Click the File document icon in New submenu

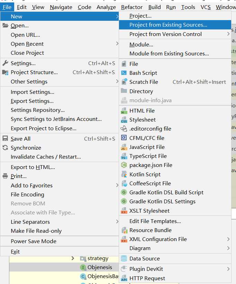coord(124,64)
